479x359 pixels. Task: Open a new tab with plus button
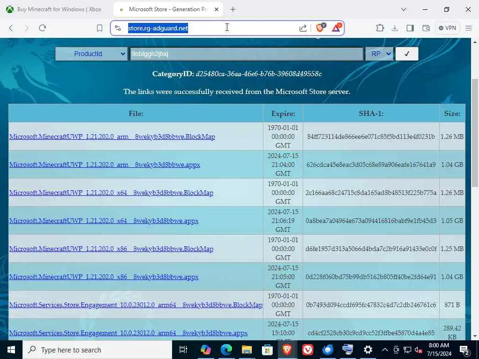coord(233,9)
